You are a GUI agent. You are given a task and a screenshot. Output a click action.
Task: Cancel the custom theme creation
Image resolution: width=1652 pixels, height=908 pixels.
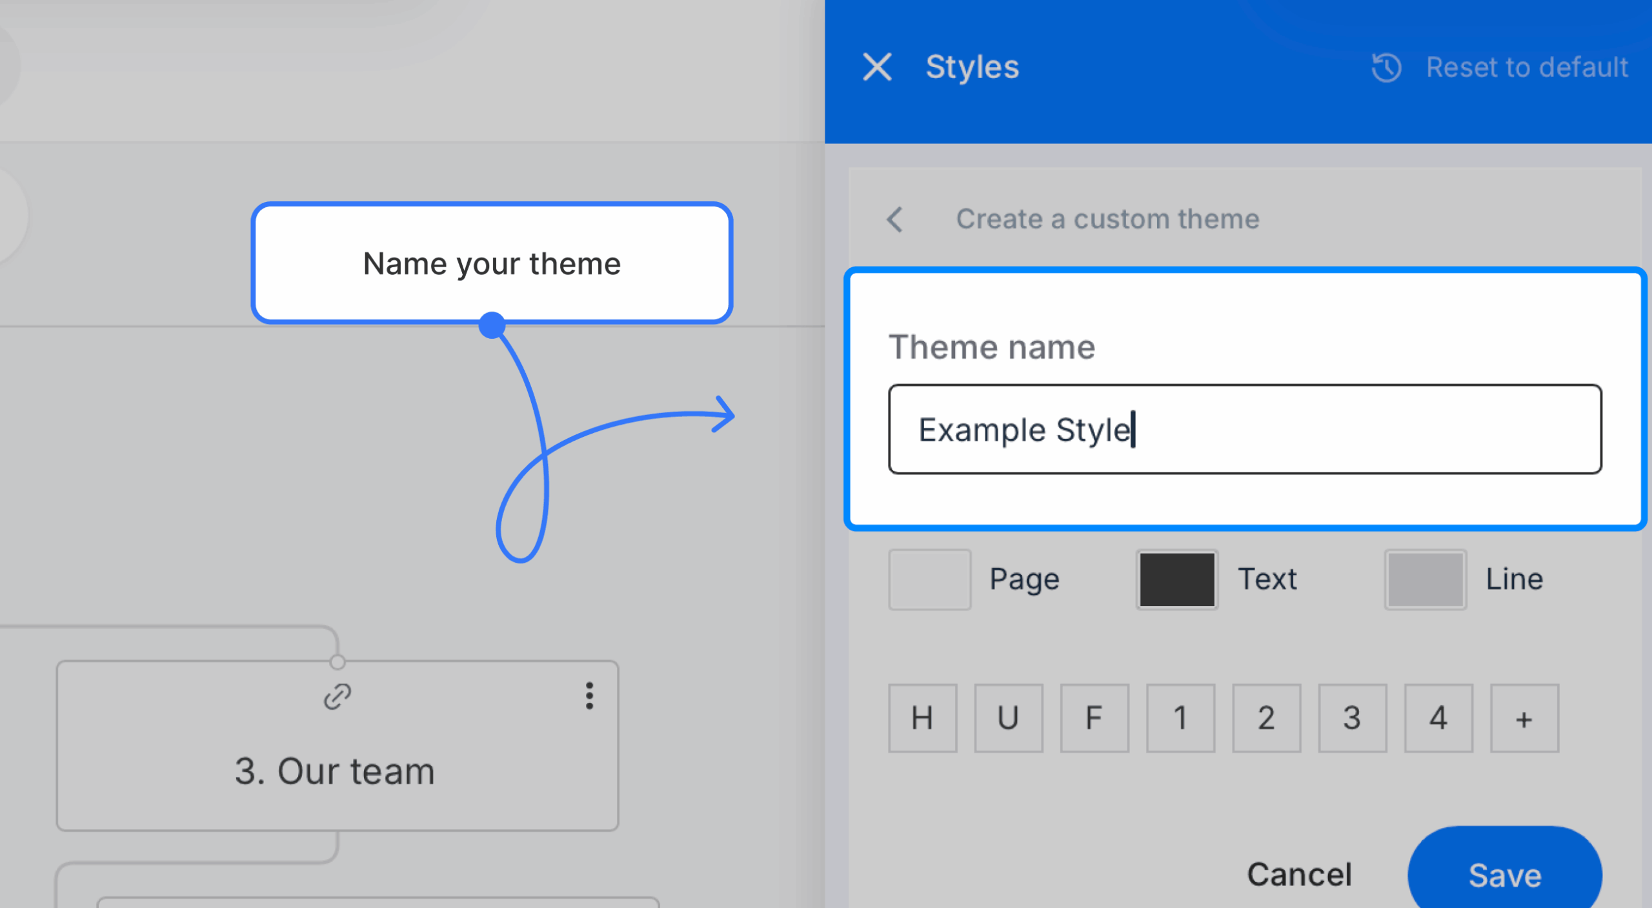point(1299,874)
